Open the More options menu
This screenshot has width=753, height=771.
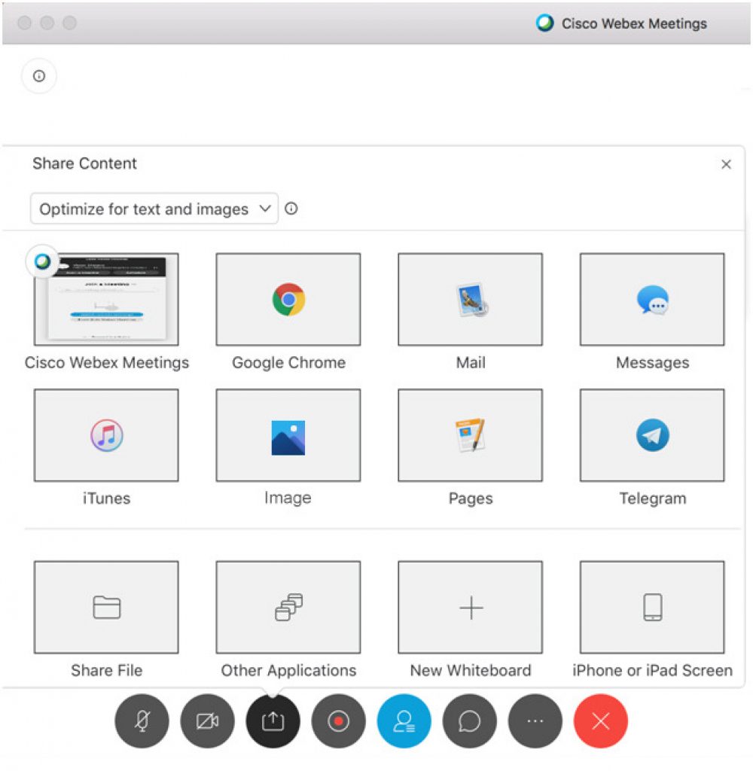pos(535,721)
